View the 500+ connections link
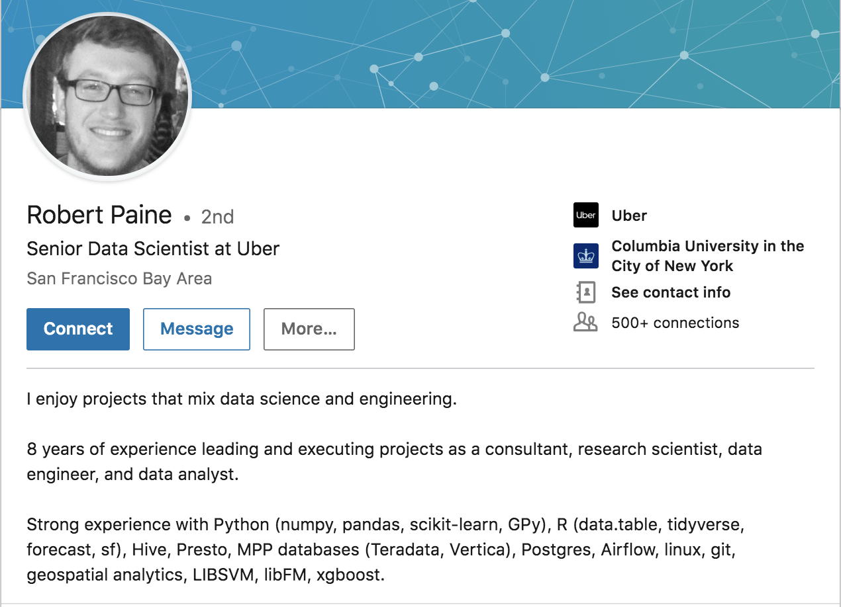The height and width of the screenshot is (607, 841). [675, 323]
